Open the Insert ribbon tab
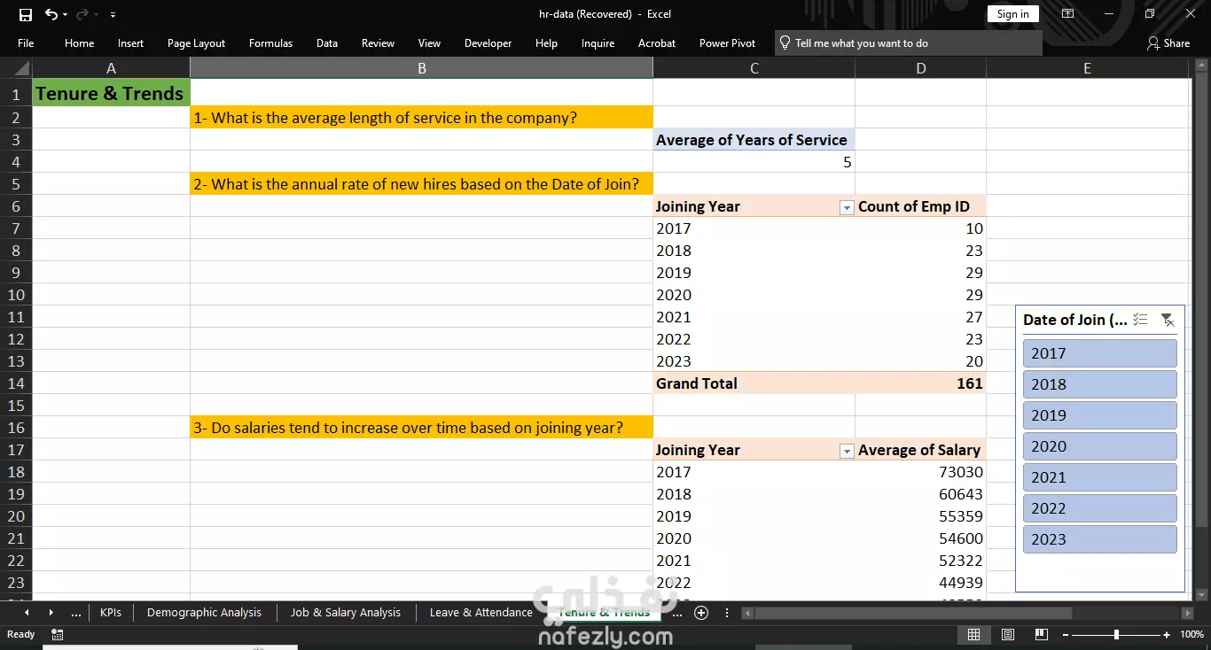The width and height of the screenshot is (1211, 650). (x=130, y=43)
